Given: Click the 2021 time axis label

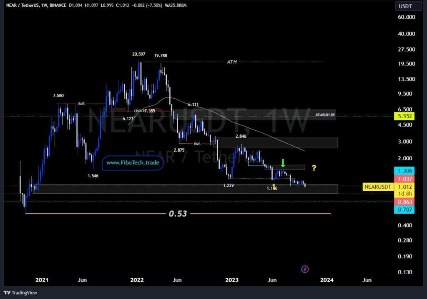Looking at the screenshot, I should [x=42, y=280].
